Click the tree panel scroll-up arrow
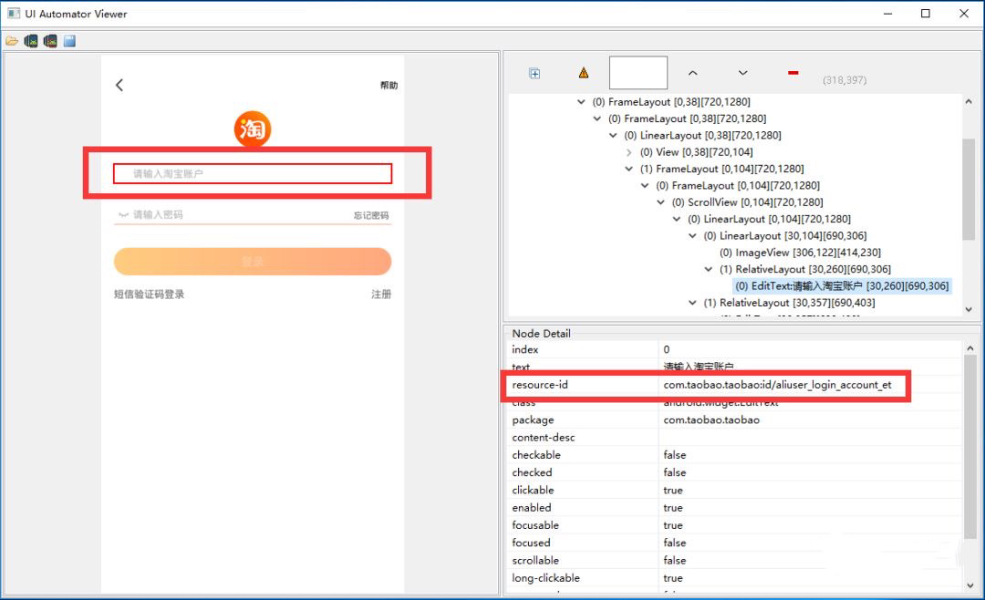 click(x=969, y=101)
